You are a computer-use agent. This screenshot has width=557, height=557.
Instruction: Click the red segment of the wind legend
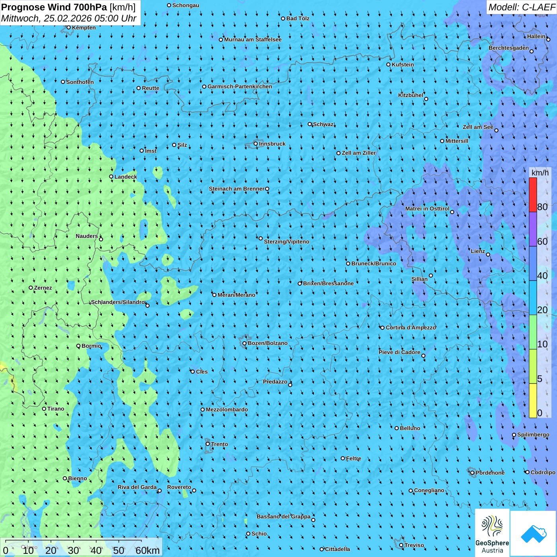coord(533,195)
